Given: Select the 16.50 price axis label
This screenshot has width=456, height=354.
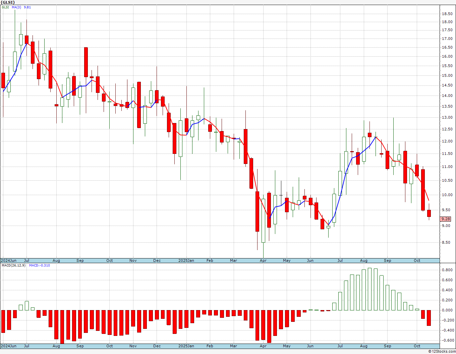Looking at the screenshot, I should [447, 47].
